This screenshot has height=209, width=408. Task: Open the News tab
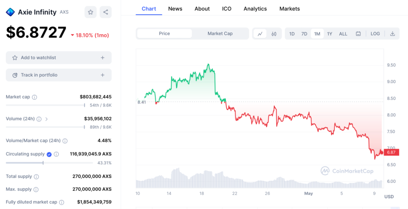click(x=175, y=9)
